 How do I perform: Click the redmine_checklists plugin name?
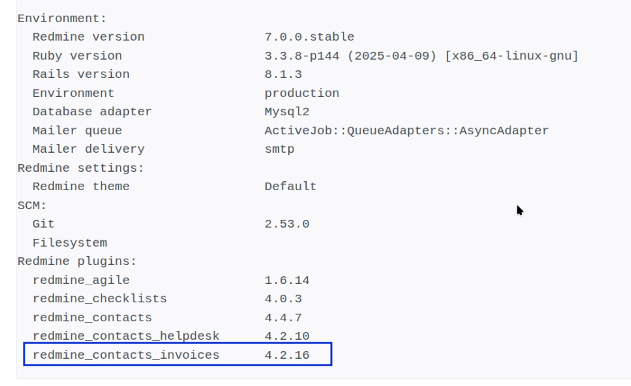[100, 299]
